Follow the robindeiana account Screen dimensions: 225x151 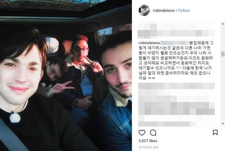click(184, 11)
